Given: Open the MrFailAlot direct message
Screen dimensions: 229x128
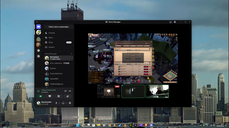Looking at the screenshot, I should tap(59, 58).
